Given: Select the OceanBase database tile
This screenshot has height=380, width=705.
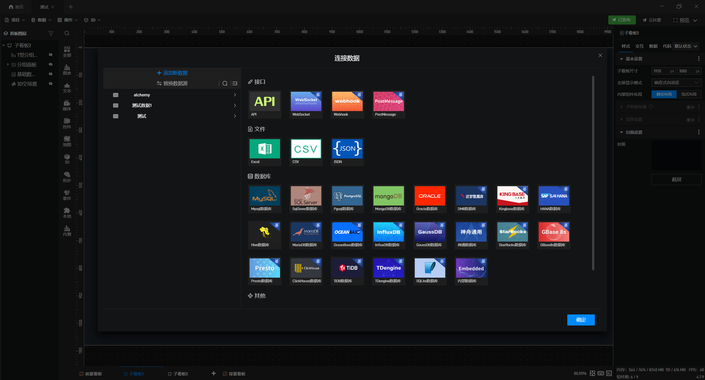Looking at the screenshot, I should coord(347,235).
